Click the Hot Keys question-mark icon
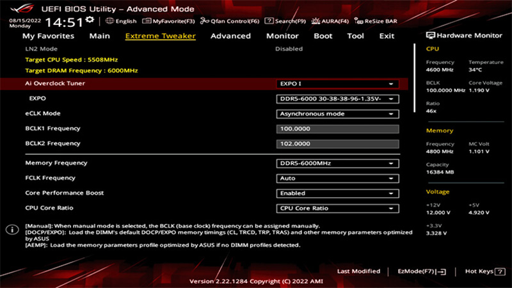The height and width of the screenshot is (288, 512). click(500, 271)
